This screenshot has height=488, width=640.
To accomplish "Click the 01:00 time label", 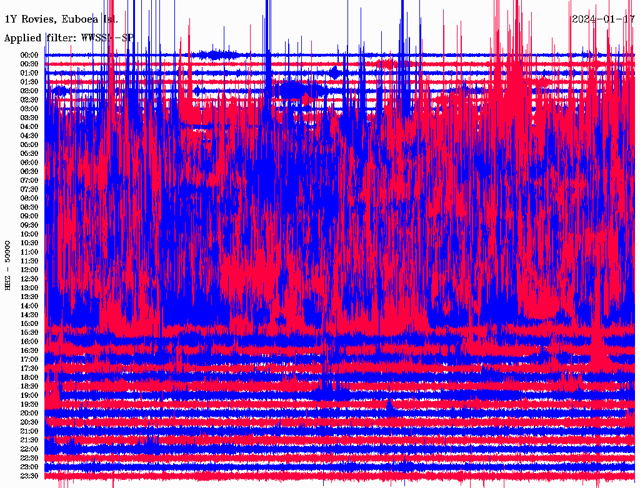I will click(29, 73).
